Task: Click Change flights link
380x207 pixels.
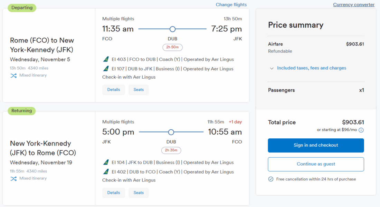Action: pos(231,4)
